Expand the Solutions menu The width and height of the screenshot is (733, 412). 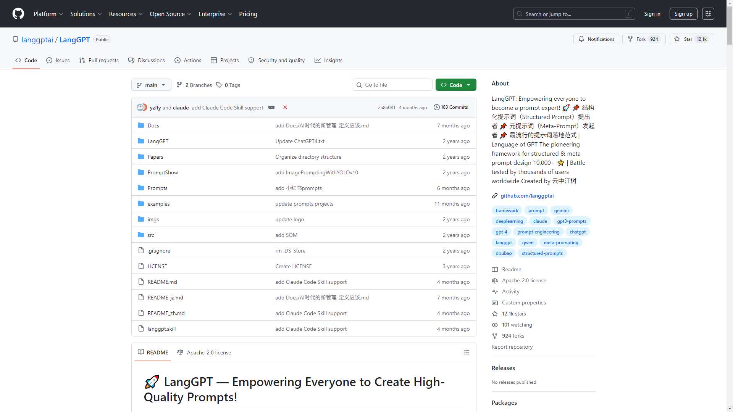(x=86, y=14)
